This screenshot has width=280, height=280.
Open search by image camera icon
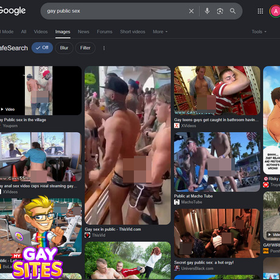[220, 11]
